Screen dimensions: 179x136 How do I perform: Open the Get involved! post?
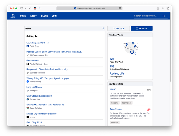33,61
